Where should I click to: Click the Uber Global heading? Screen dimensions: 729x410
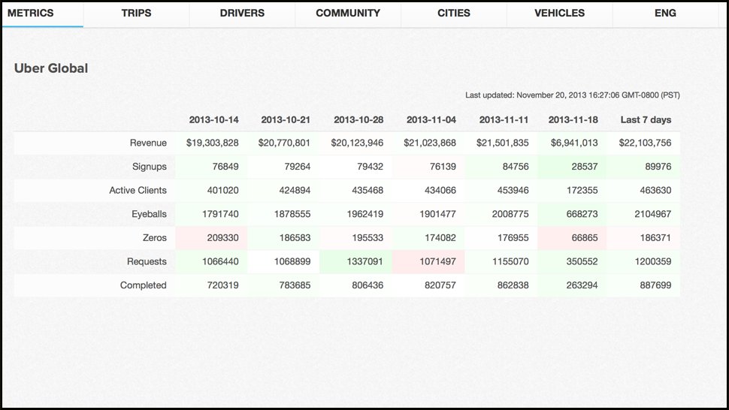click(51, 68)
